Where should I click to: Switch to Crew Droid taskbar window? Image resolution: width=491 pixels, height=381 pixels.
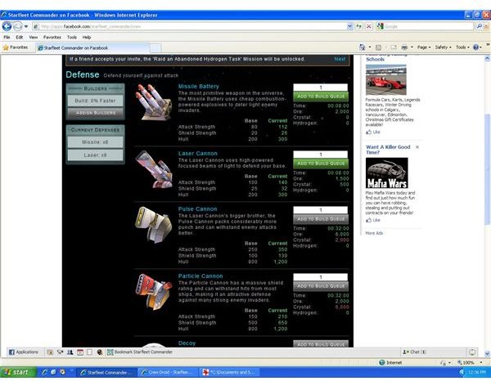coord(168,372)
